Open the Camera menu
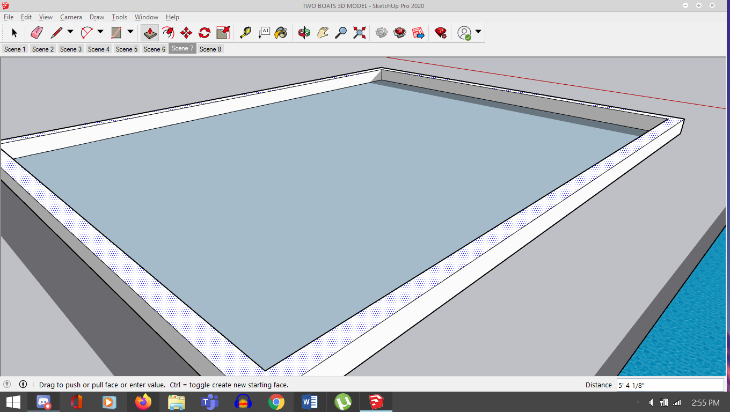 click(x=71, y=17)
